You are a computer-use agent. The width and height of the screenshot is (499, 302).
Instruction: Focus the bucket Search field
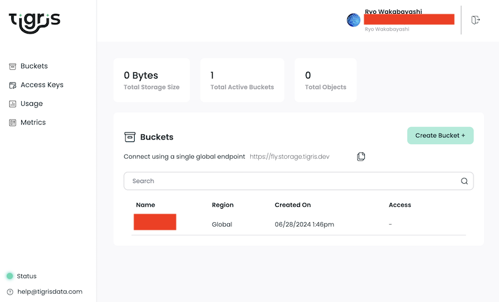pyautogui.click(x=299, y=181)
